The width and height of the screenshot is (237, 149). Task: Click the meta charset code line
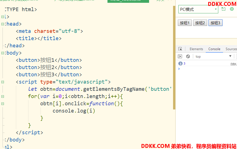tap(49, 31)
